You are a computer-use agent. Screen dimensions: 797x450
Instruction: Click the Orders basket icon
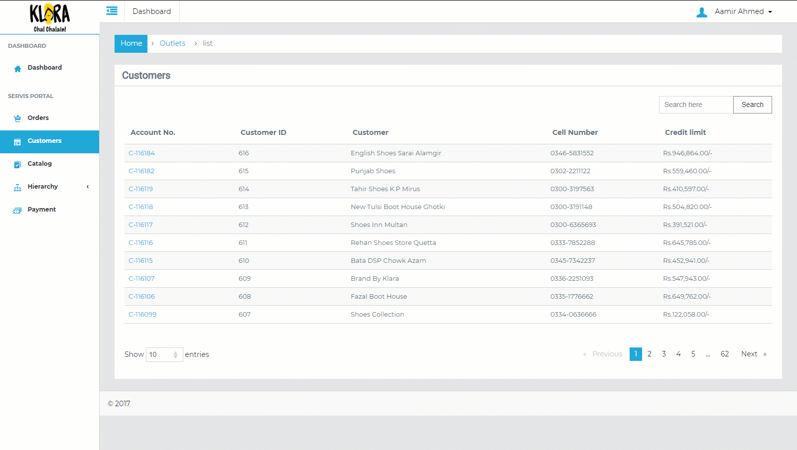(x=17, y=118)
